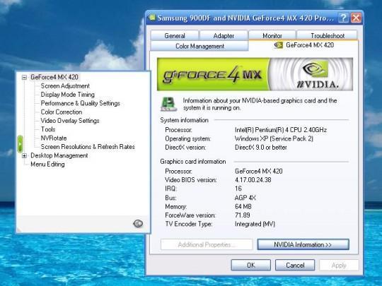Select GeForce4 MX 420 root tree item
The width and height of the screenshot is (382, 286).
coord(54,78)
